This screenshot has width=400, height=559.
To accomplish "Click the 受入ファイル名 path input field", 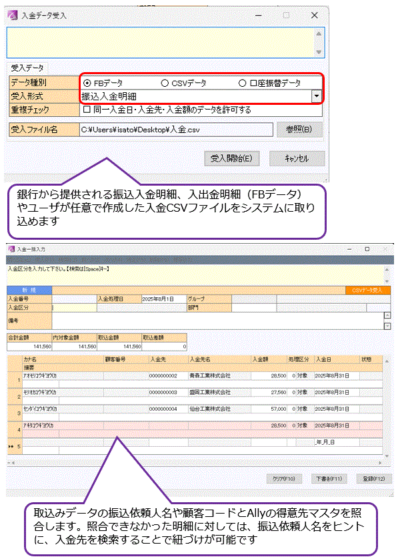I will [x=176, y=130].
